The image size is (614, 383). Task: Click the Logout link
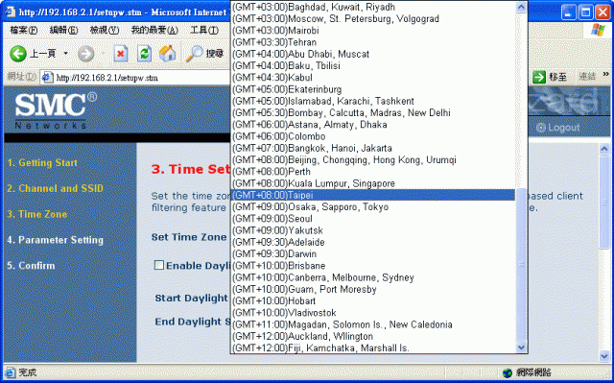[558, 128]
